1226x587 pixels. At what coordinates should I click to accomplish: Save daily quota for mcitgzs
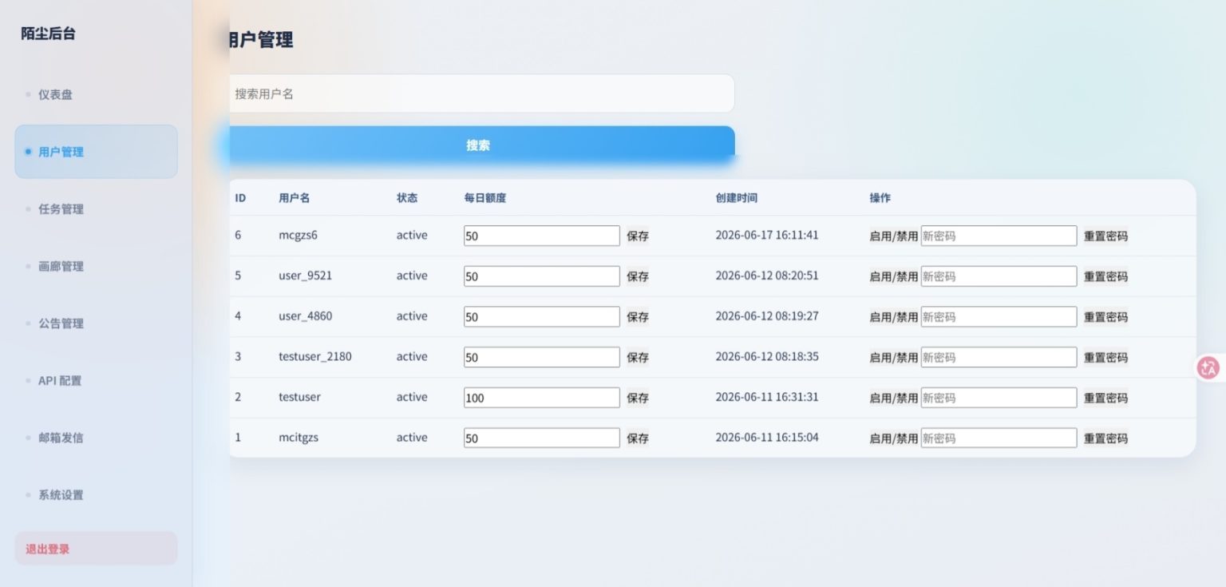coord(638,438)
